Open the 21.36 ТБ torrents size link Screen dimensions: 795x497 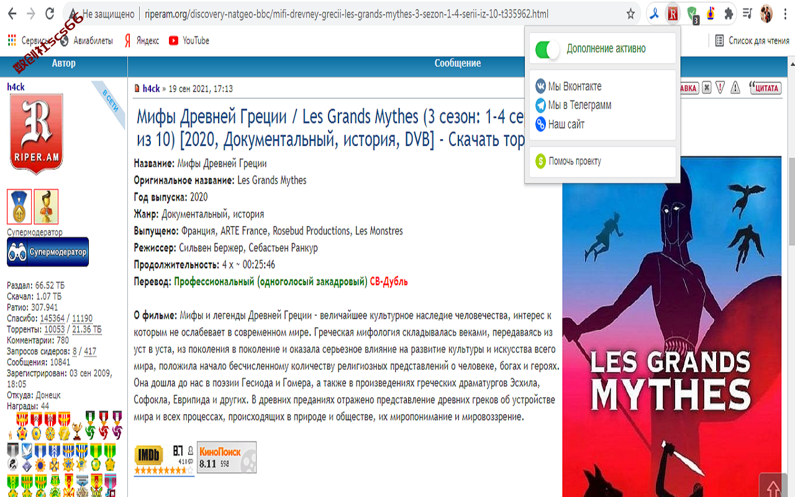tap(86, 329)
